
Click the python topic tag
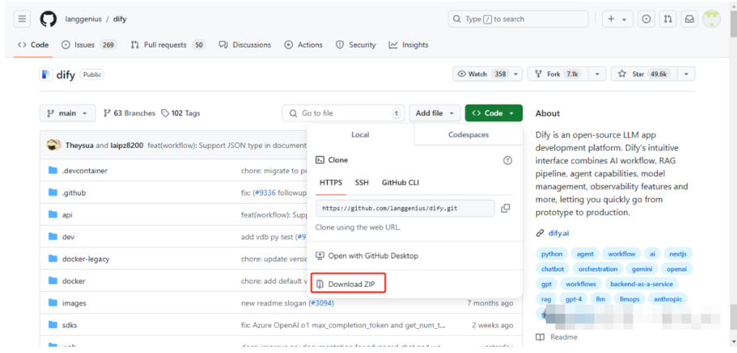tap(552, 254)
